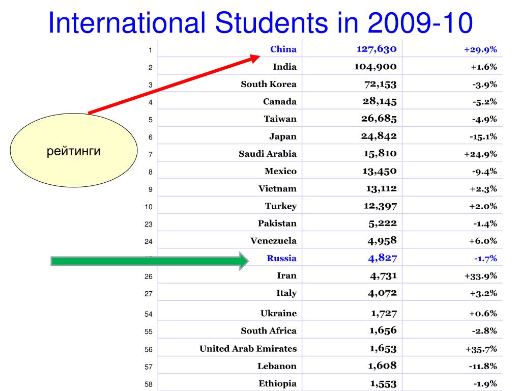Click the value '1,727'

[x=384, y=314]
